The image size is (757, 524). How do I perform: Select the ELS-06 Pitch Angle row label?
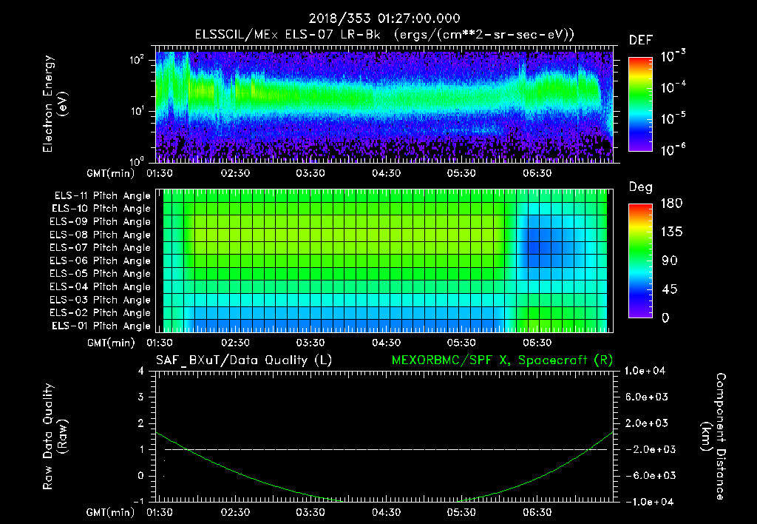[x=101, y=261]
